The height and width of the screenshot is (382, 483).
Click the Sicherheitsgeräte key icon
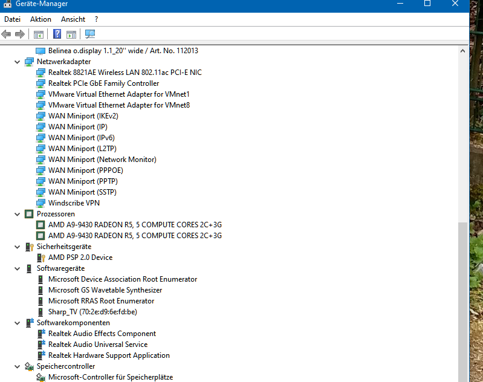29,247
